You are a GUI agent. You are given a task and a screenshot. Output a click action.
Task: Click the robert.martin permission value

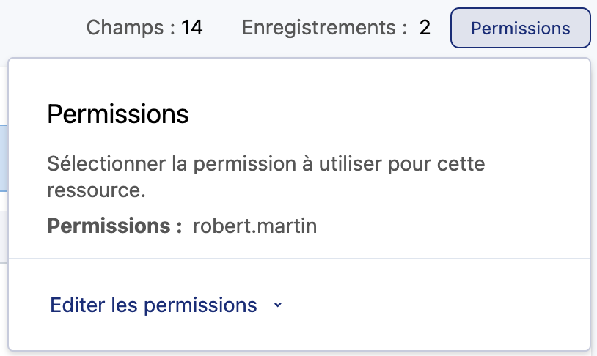point(254,226)
